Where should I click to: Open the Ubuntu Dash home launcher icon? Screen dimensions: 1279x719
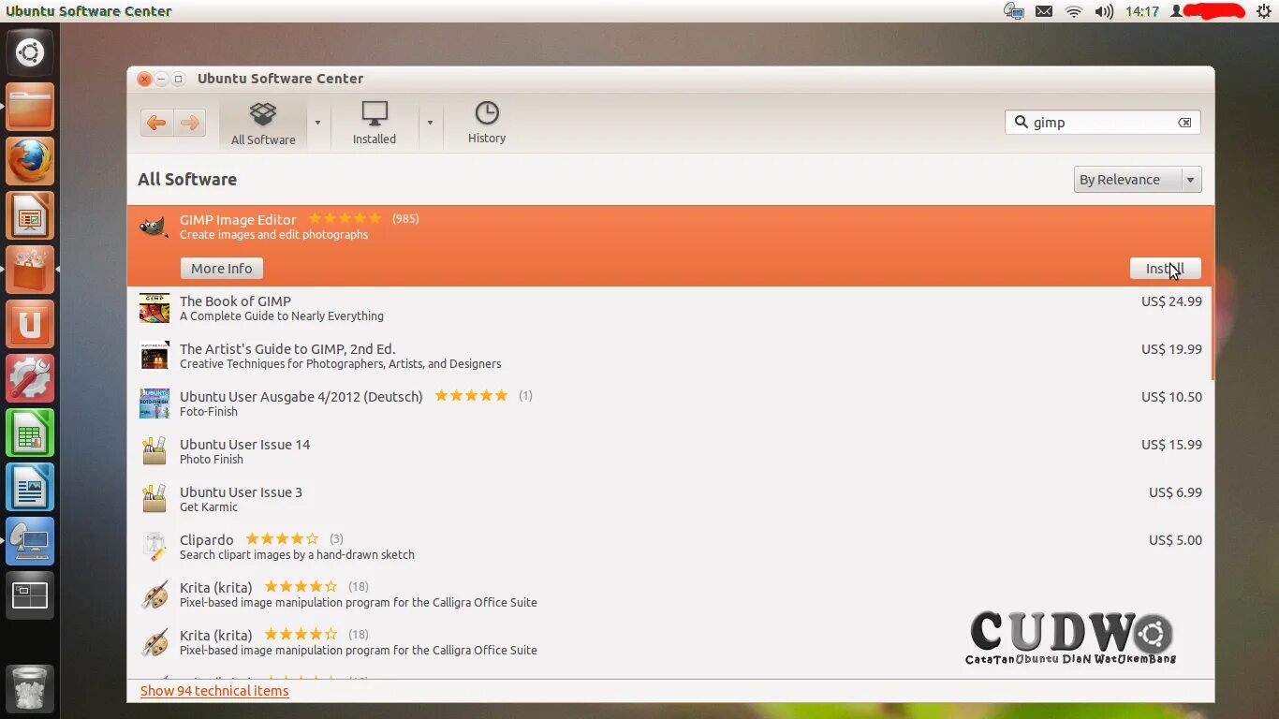coord(30,52)
